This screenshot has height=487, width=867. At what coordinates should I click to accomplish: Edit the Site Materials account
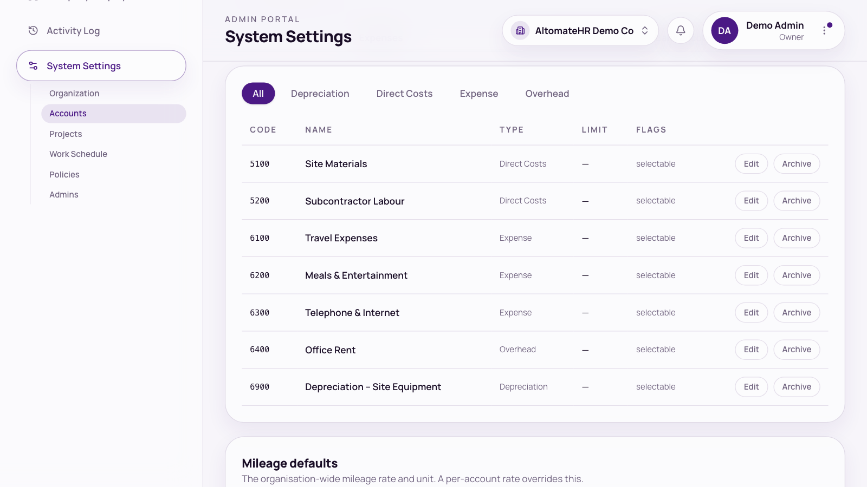point(752,164)
